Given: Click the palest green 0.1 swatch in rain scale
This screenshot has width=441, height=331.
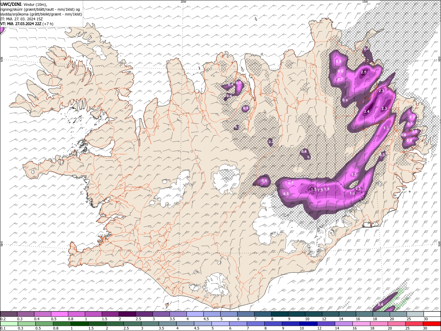Looking at the screenshot, I should click(9, 323).
